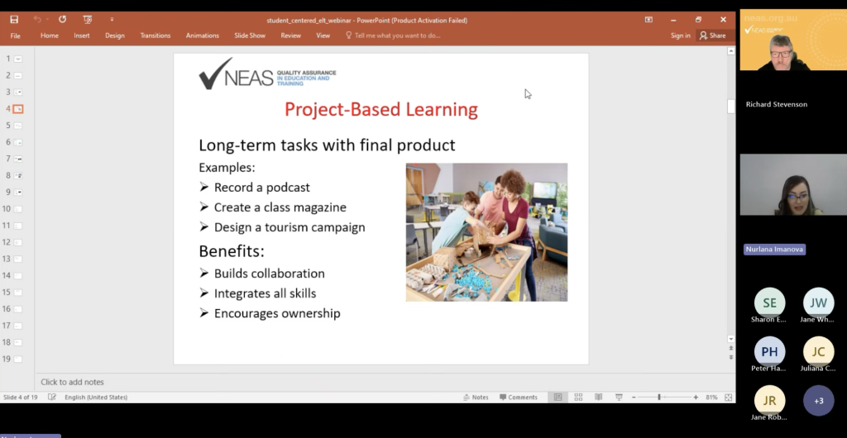847x438 pixels.
Task: Click the Redo icon in quick access toolbar
Action: pos(62,19)
